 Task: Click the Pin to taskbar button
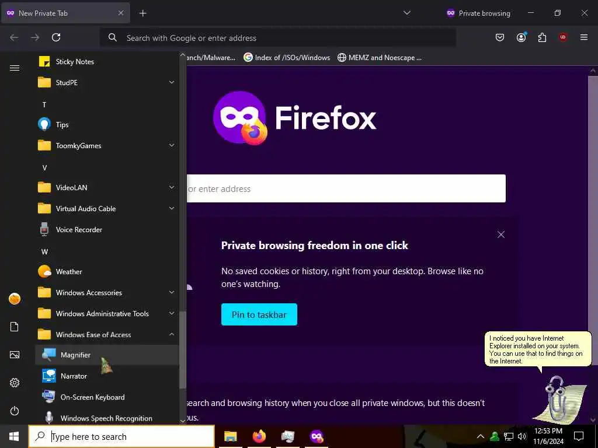[259, 314]
